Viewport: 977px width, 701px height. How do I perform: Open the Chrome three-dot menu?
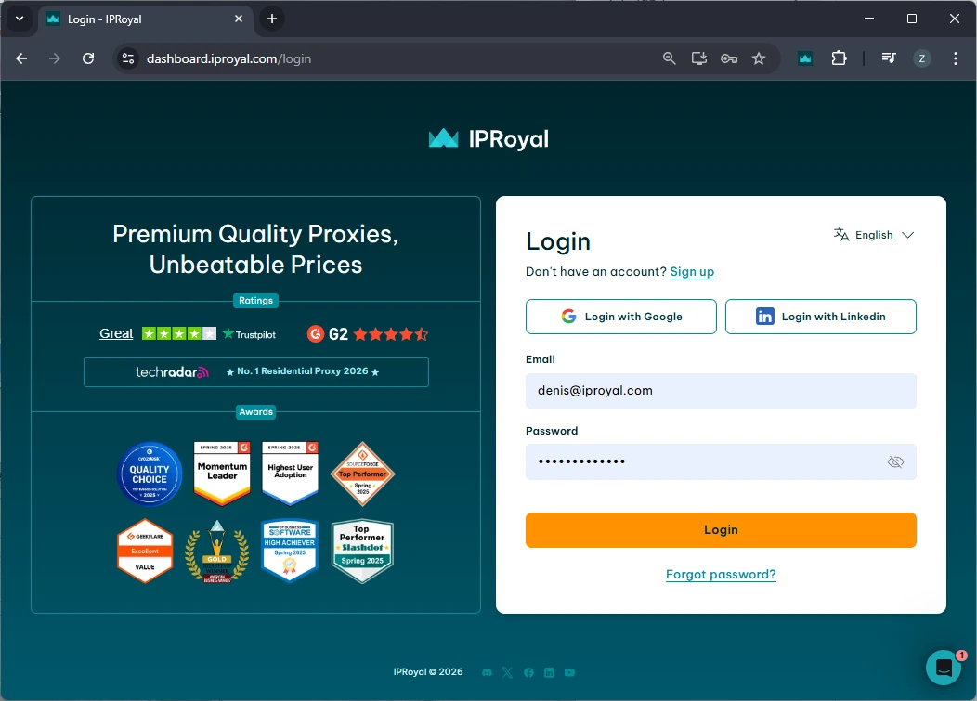956,58
